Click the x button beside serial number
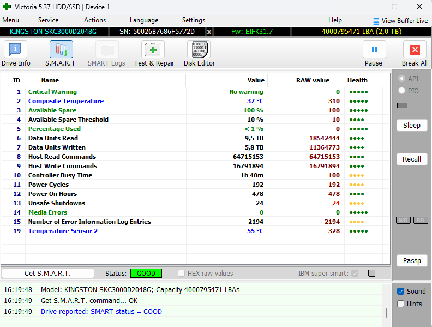The width and height of the screenshot is (432, 327). 209,32
